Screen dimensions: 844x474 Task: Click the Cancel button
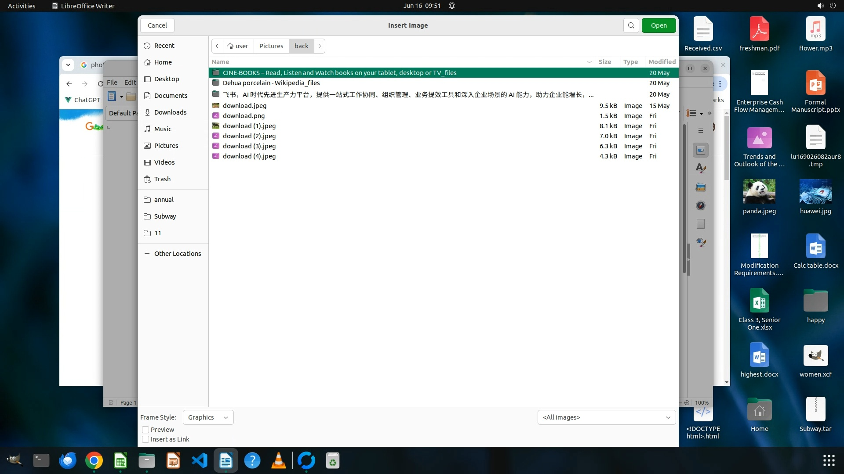tap(157, 25)
